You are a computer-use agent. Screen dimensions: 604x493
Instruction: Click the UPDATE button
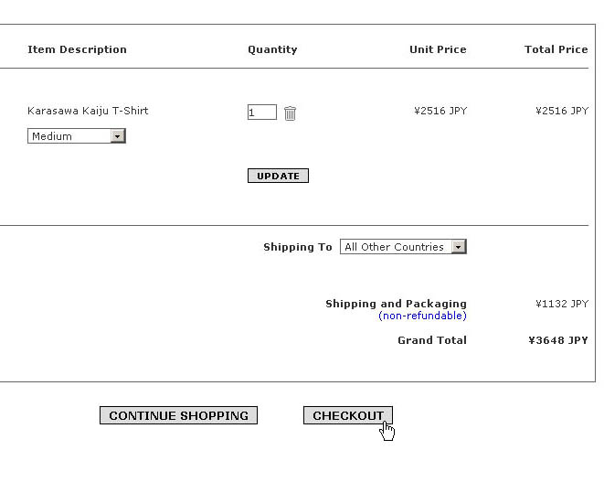(278, 176)
